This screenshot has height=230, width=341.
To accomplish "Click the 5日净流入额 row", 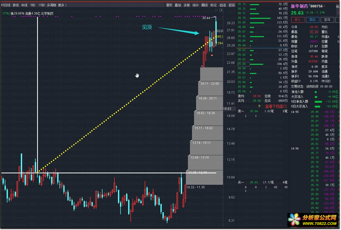I will 315,101.
